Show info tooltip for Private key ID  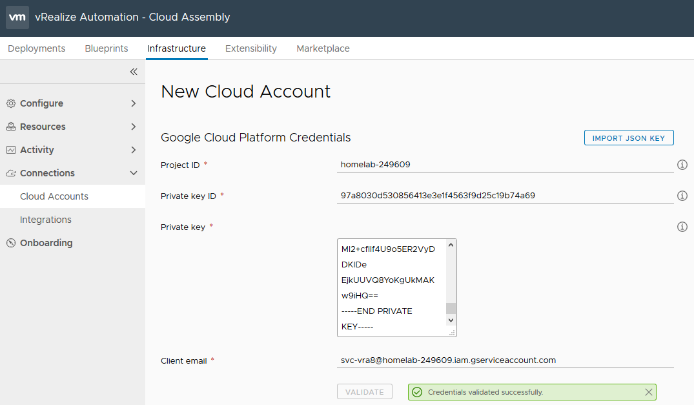(682, 196)
